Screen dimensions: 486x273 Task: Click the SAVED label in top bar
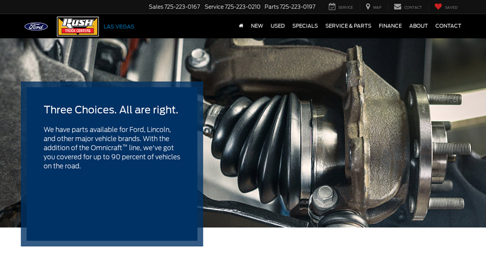(x=451, y=7)
